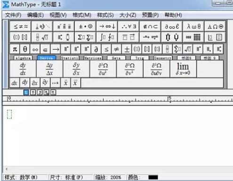Insert not-equal symbol from small bar

[x=116, y=49]
